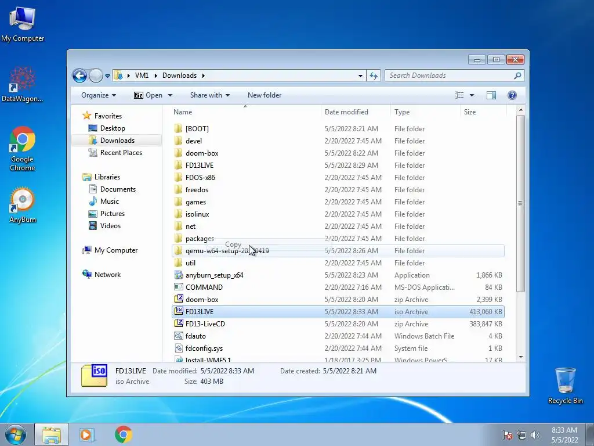The image size is (594, 446).
Task: Expand subfolders arrow after Downloads
Action: tap(204, 76)
